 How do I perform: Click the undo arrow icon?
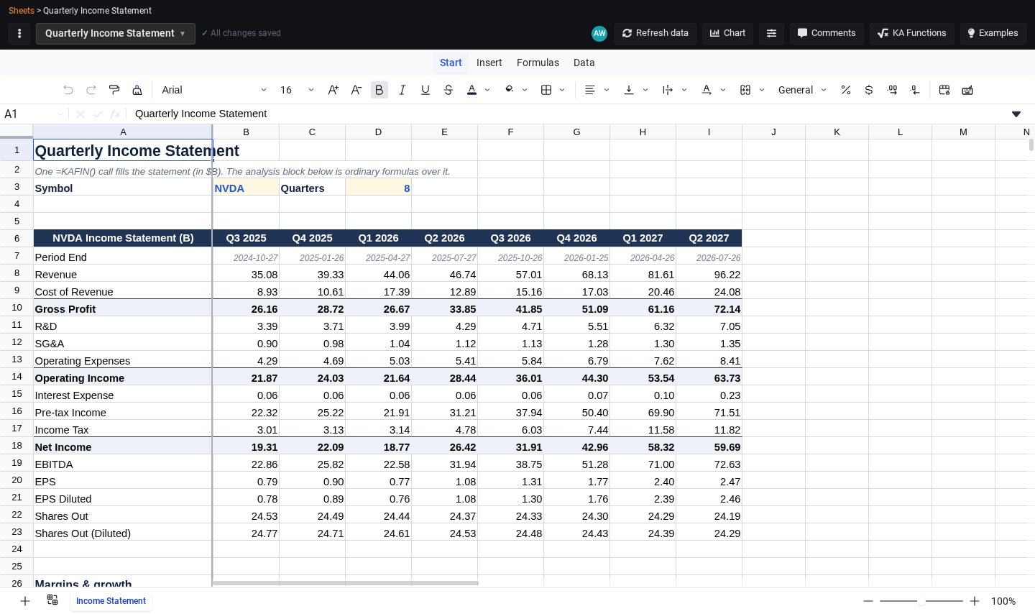coord(68,90)
